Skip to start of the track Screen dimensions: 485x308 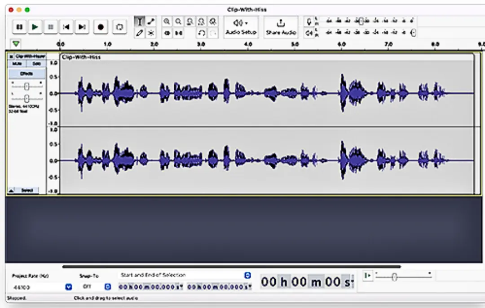click(x=66, y=27)
